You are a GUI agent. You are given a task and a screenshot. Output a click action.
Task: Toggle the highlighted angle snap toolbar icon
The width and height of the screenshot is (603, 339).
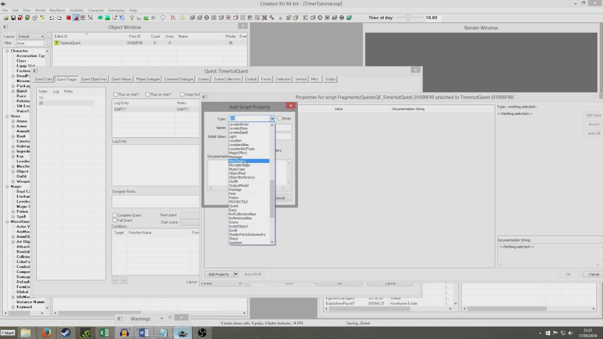[x=76, y=18]
